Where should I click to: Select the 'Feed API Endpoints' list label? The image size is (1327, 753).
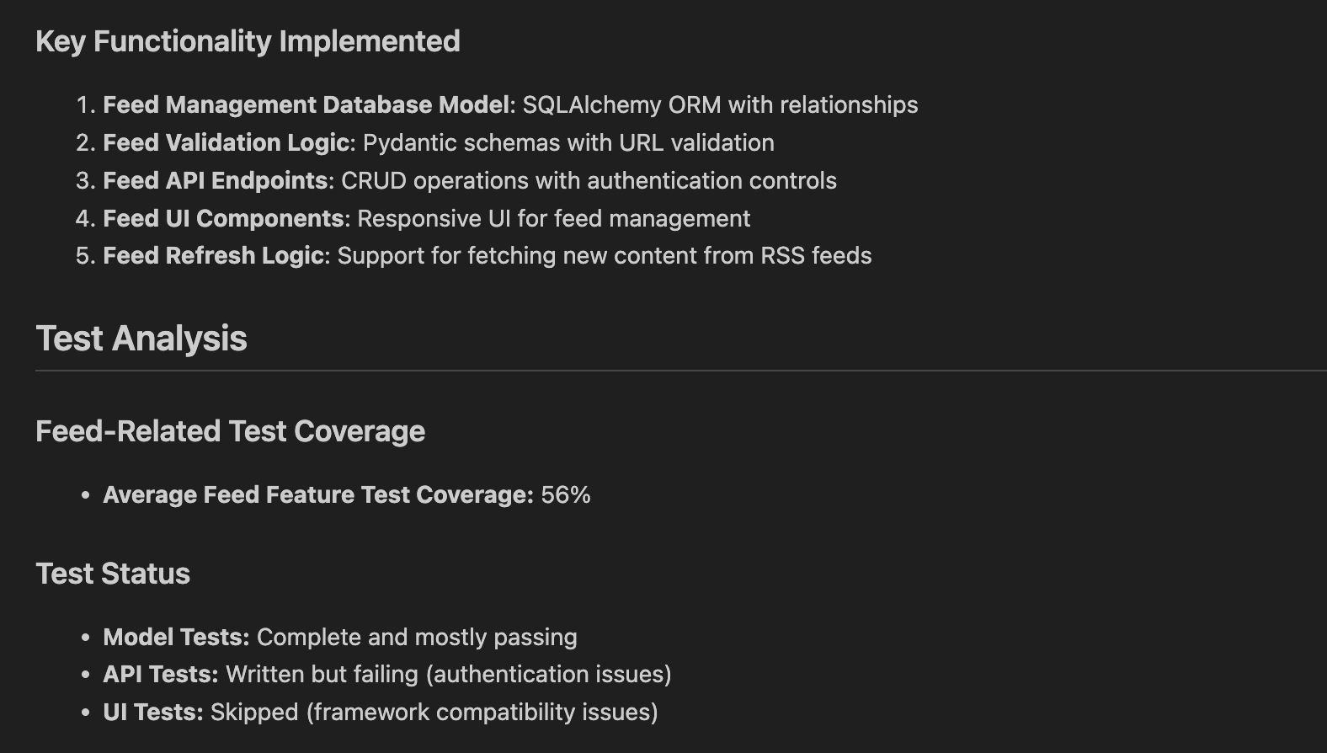(x=215, y=181)
